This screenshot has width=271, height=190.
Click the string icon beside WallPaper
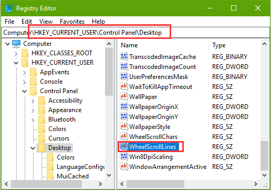click(x=124, y=96)
